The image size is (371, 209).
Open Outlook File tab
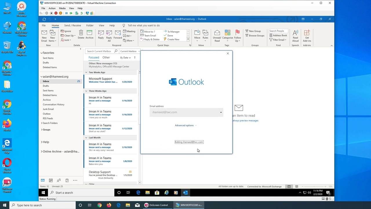coord(43,26)
